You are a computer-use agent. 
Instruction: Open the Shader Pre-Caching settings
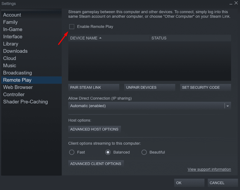(25, 102)
